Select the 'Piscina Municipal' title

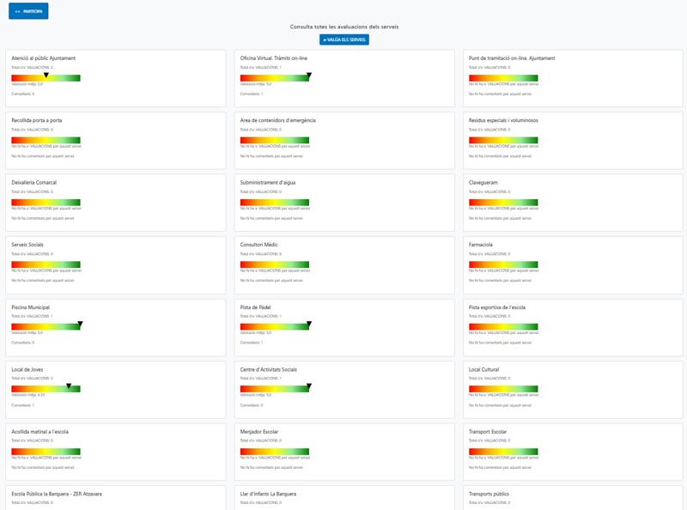31,307
